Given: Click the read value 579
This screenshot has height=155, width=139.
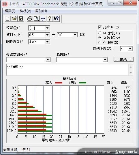Looking at the screenshot, I should [128, 88].
